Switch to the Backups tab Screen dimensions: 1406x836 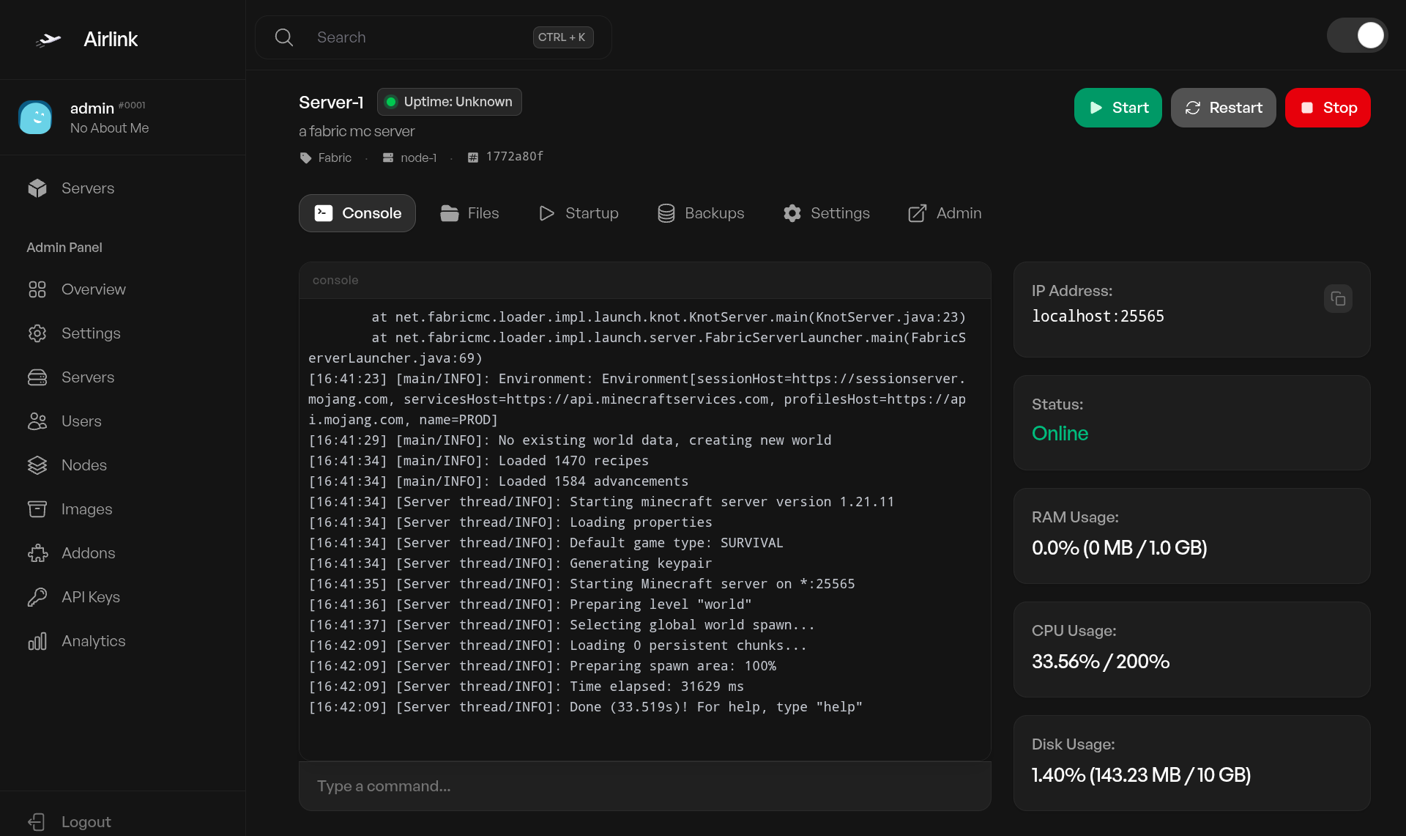[701, 213]
